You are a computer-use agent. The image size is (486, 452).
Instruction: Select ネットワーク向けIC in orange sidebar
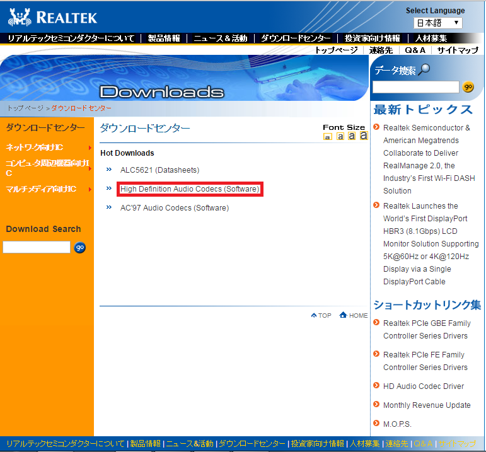35,148
